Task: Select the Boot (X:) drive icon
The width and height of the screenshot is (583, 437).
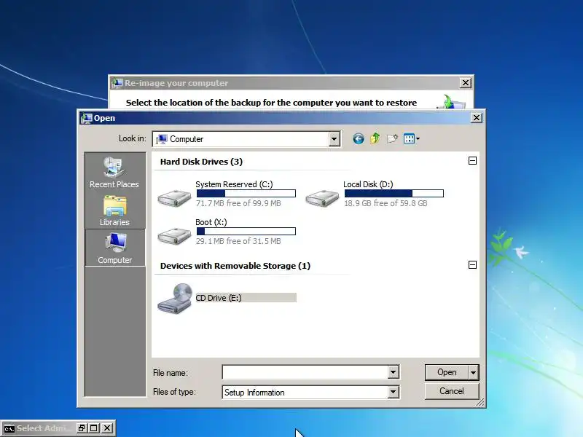Action: coord(174,236)
